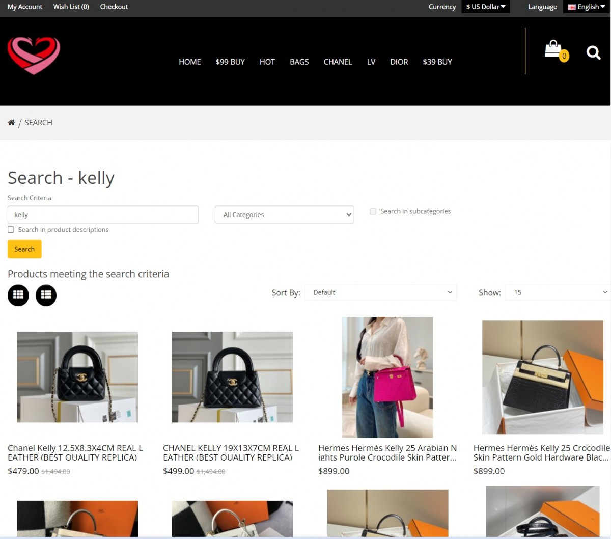611x539 pixels.
Task: Enable search in product descriptions checkbox
Action: pos(11,230)
